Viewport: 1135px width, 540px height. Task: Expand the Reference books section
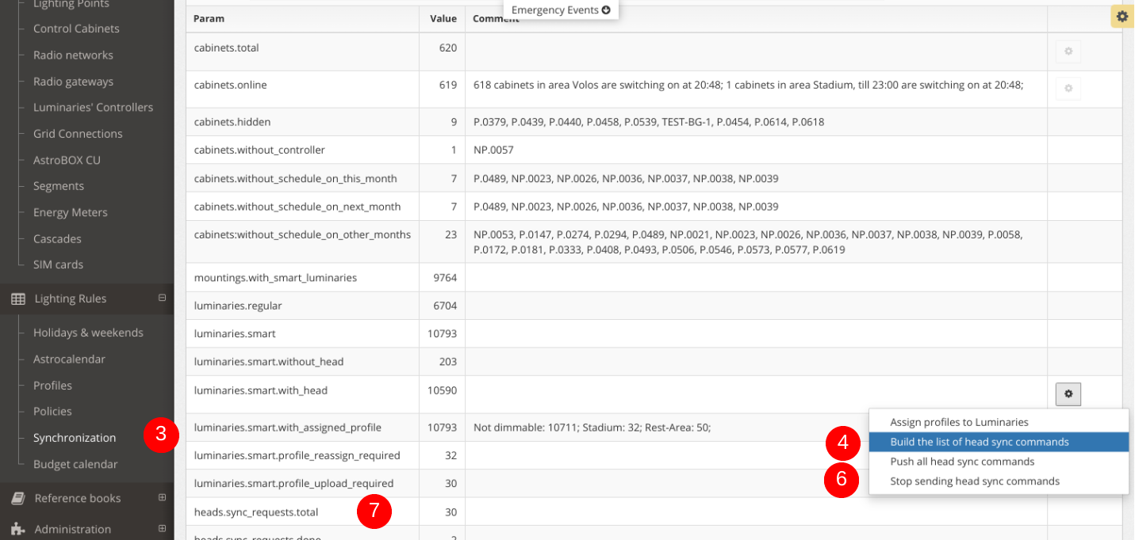click(x=162, y=498)
